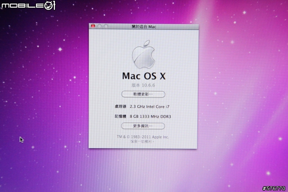Click the copyright text 1983-2011 Apple Inc.
The width and height of the screenshot is (288, 192).
(x=143, y=137)
